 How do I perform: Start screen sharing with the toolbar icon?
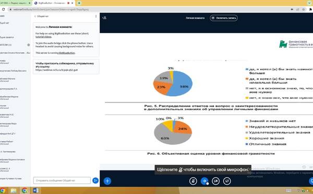point(227,181)
